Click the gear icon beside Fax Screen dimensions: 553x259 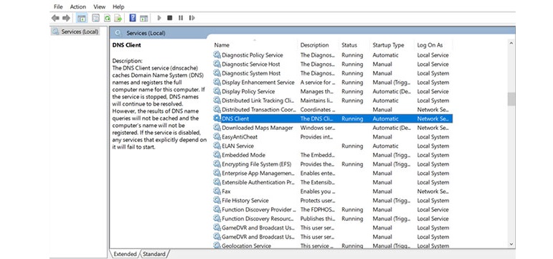tap(217, 192)
